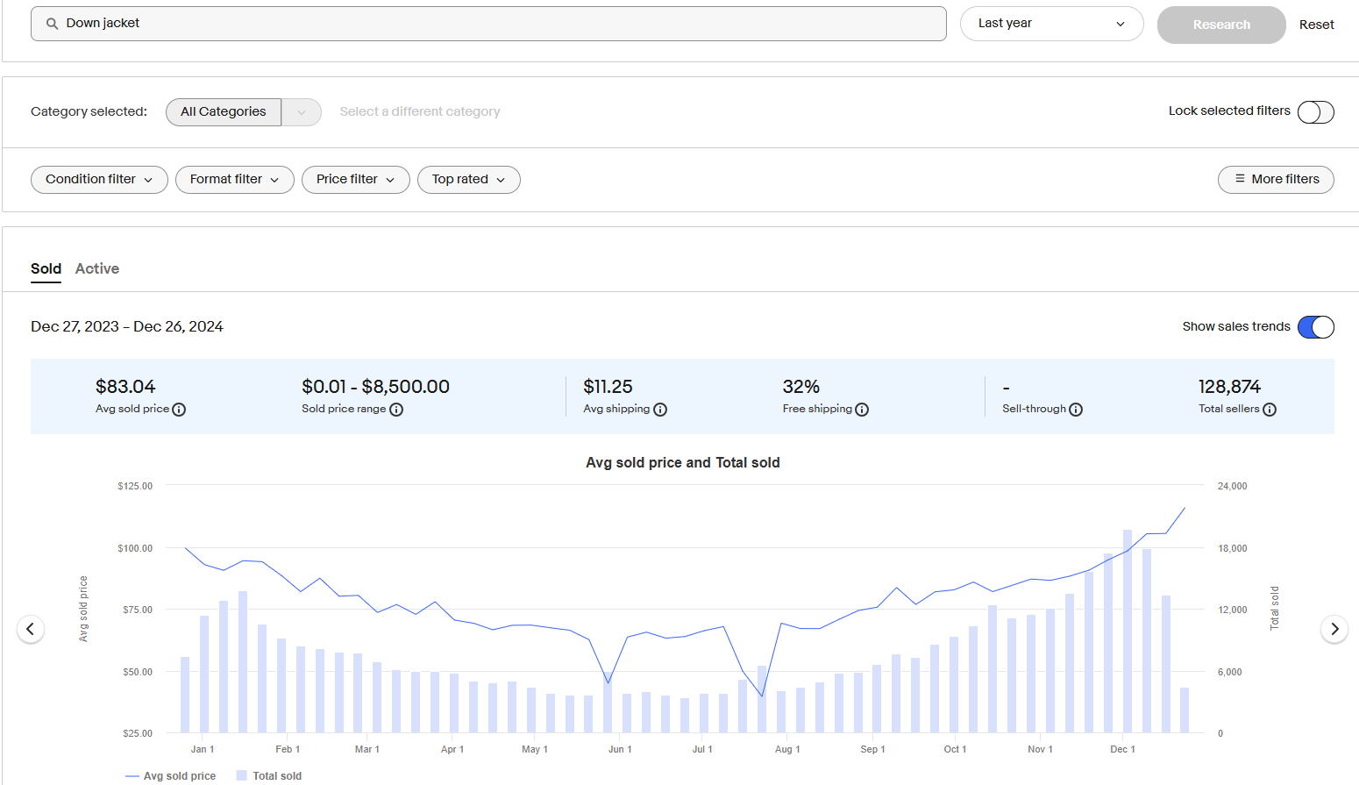Turn off Show sales trends toggle

tap(1315, 327)
